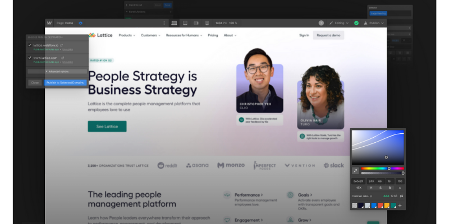The image size is (449, 224).
Task: Click the gray user avatar circle
Action: pos(321,23)
